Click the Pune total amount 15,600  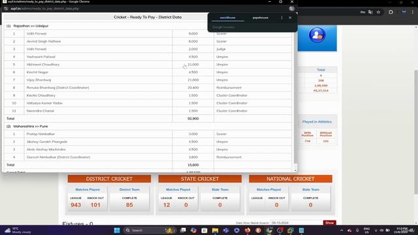click(193, 165)
